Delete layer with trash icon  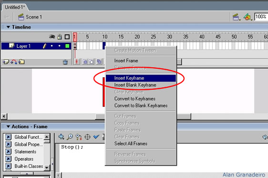(x=65, y=62)
